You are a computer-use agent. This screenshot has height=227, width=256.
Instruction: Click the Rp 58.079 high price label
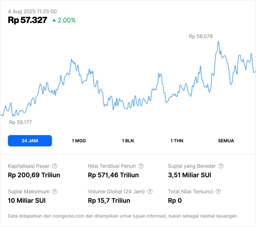click(201, 36)
